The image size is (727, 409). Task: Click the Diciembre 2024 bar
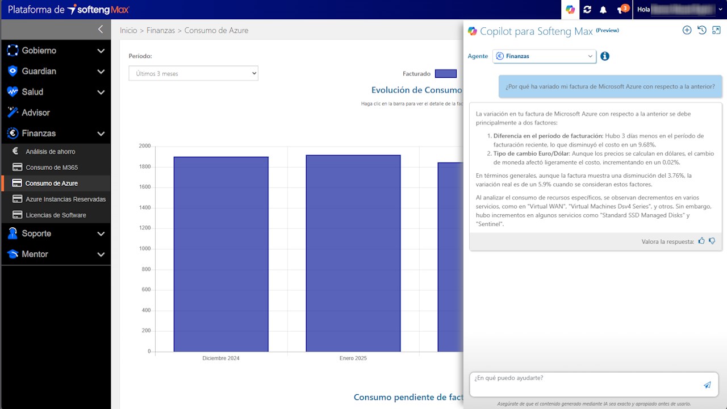point(221,254)
